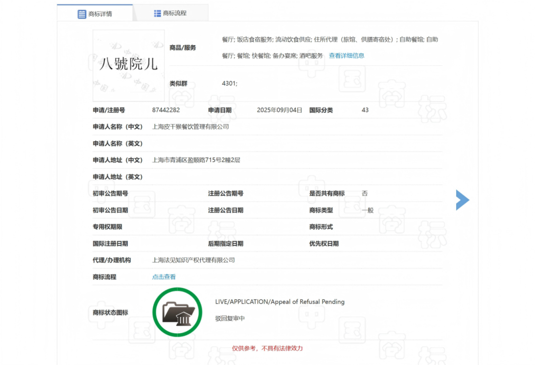Viewport: 535px width, 365px height.
Task: Open the 点击查看 trademark process link
Action: pyautogui.click(x=163, y=277)
